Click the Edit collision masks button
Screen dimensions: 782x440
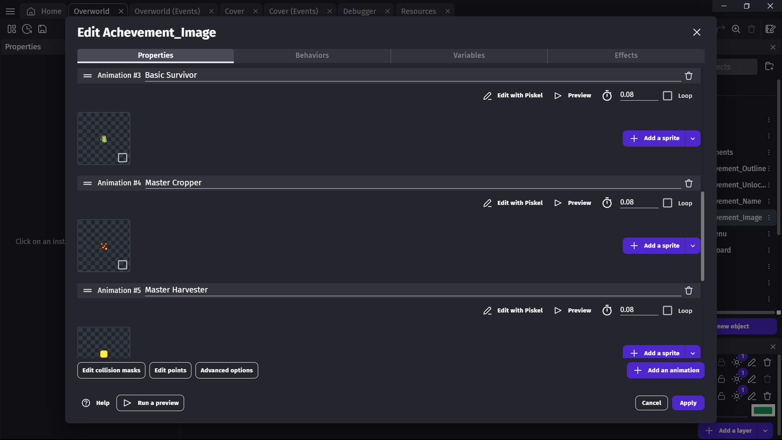111,370
